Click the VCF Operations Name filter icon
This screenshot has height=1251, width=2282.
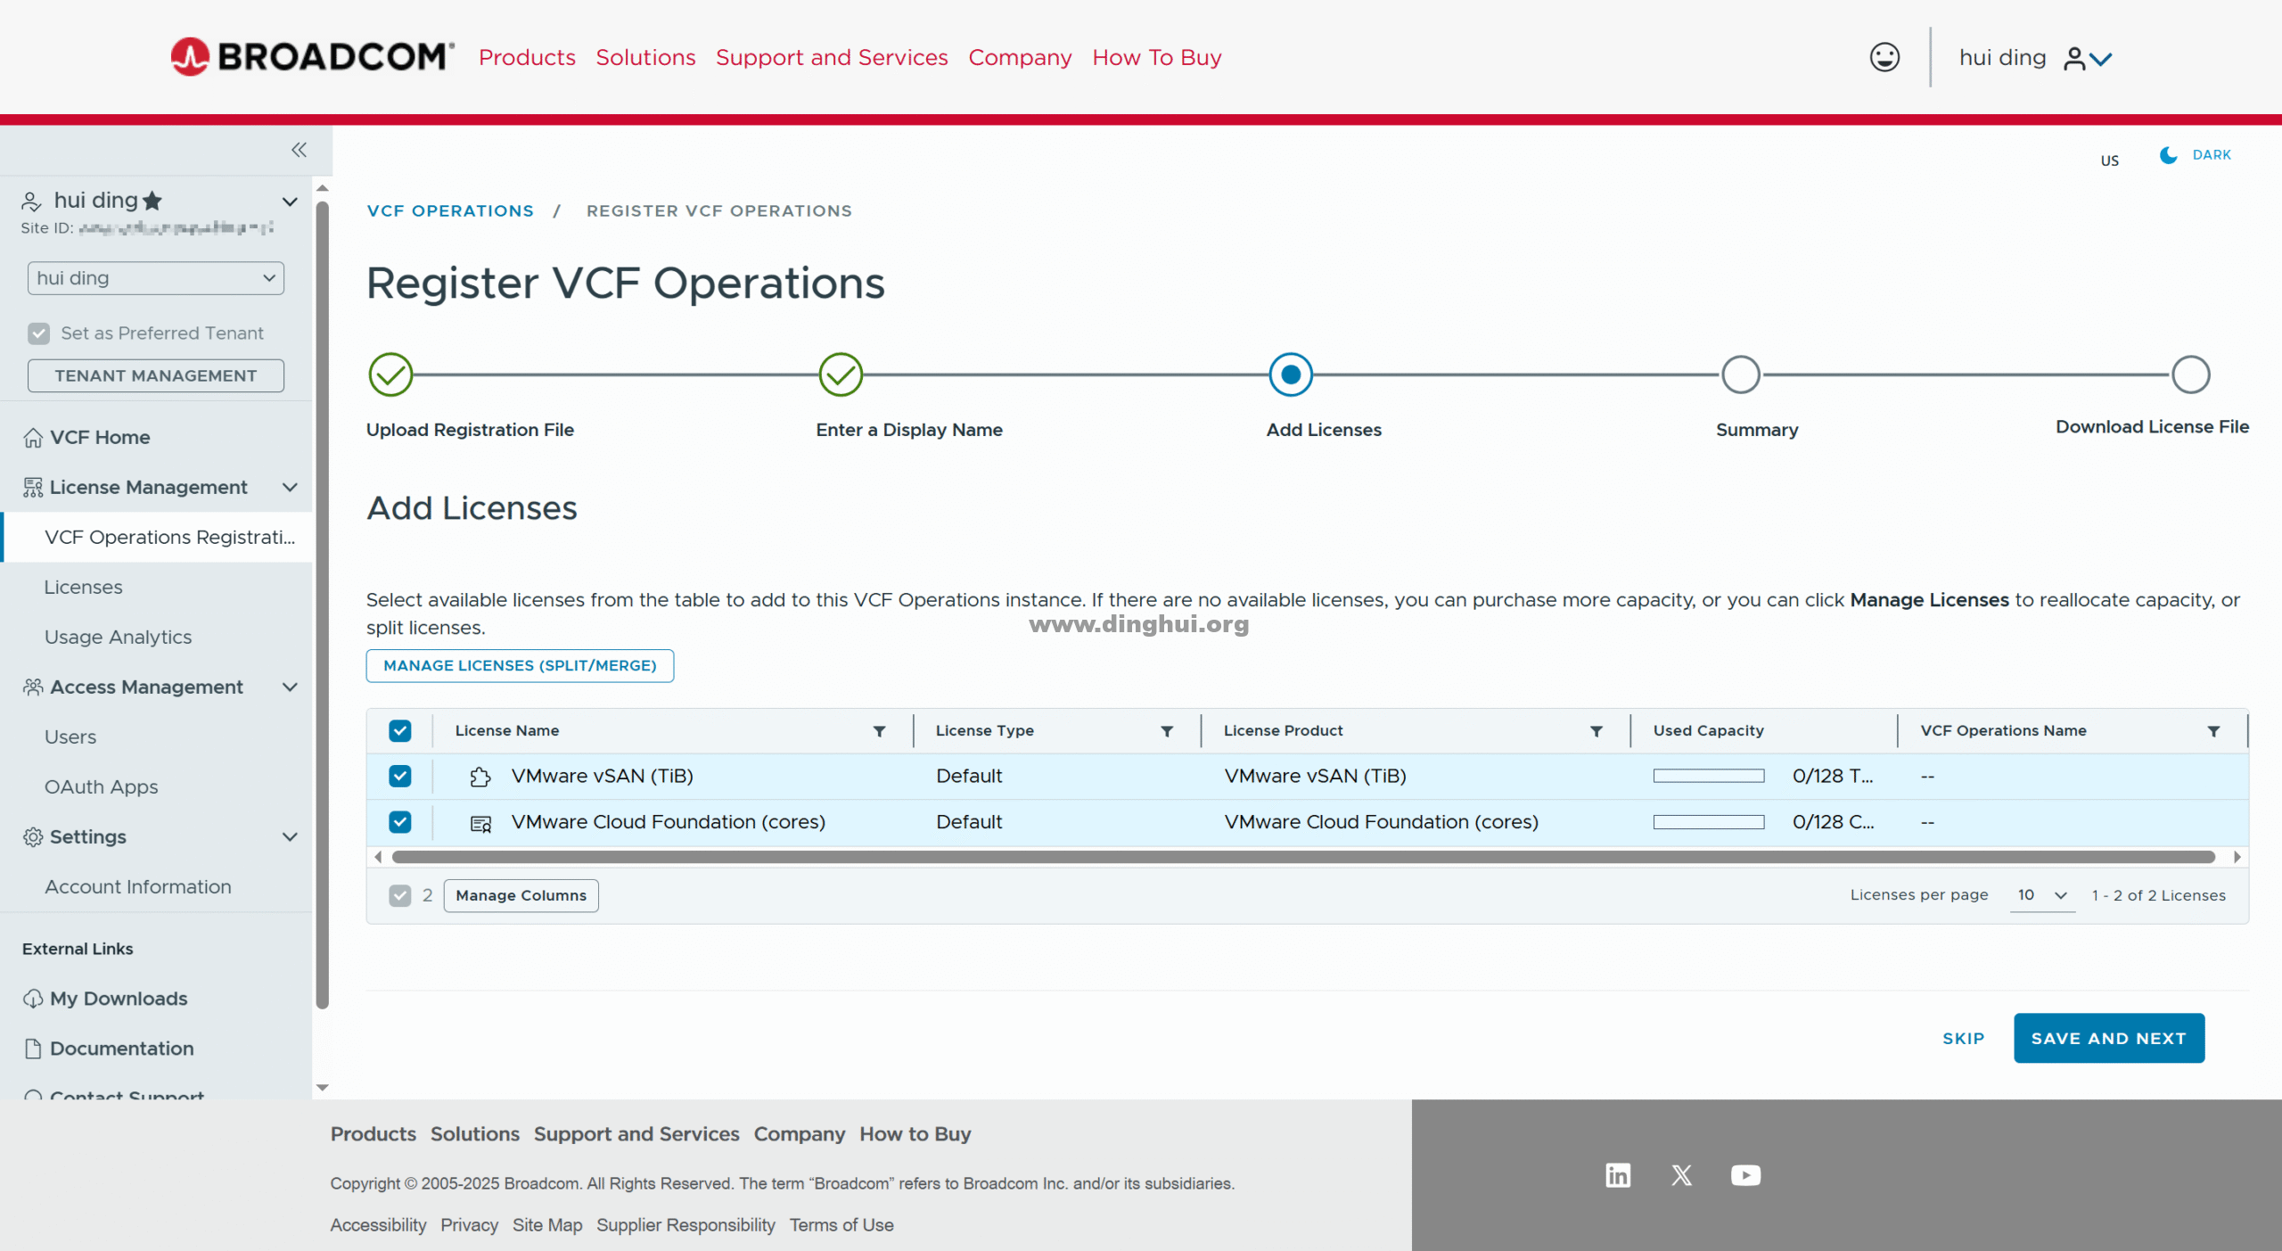[x=2213, y=731]
